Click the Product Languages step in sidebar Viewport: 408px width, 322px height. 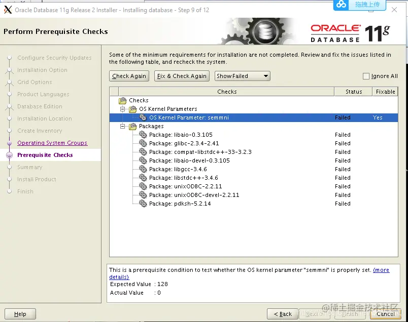[x=43, y=94]
